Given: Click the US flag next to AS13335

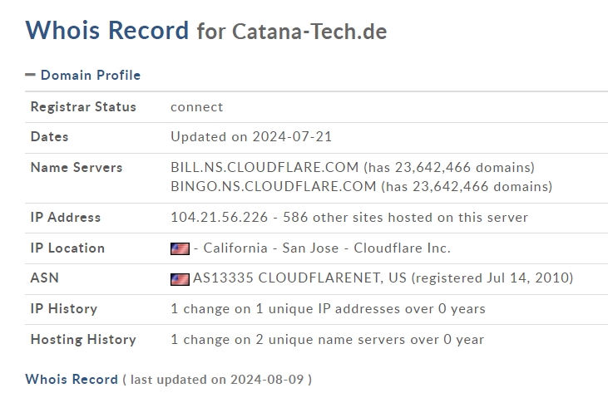Looking at the screenshot, I should pyautogui.click(x=180, y=279).
